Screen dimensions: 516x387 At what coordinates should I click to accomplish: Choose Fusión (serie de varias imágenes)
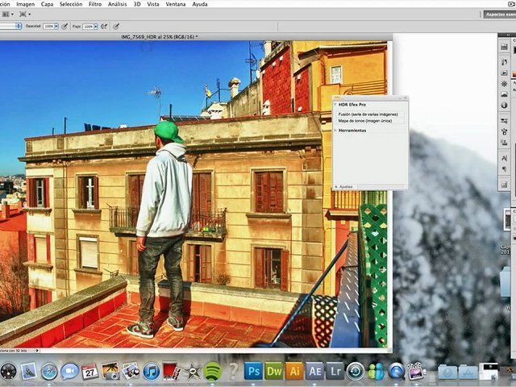pyautogui.click(x=368, y=114)
